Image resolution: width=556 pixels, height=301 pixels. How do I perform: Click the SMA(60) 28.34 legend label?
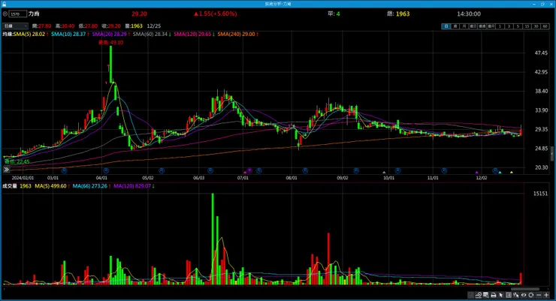(150, 35)
